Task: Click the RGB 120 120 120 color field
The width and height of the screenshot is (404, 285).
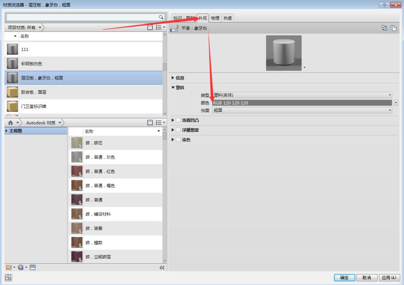Action: 302,103
